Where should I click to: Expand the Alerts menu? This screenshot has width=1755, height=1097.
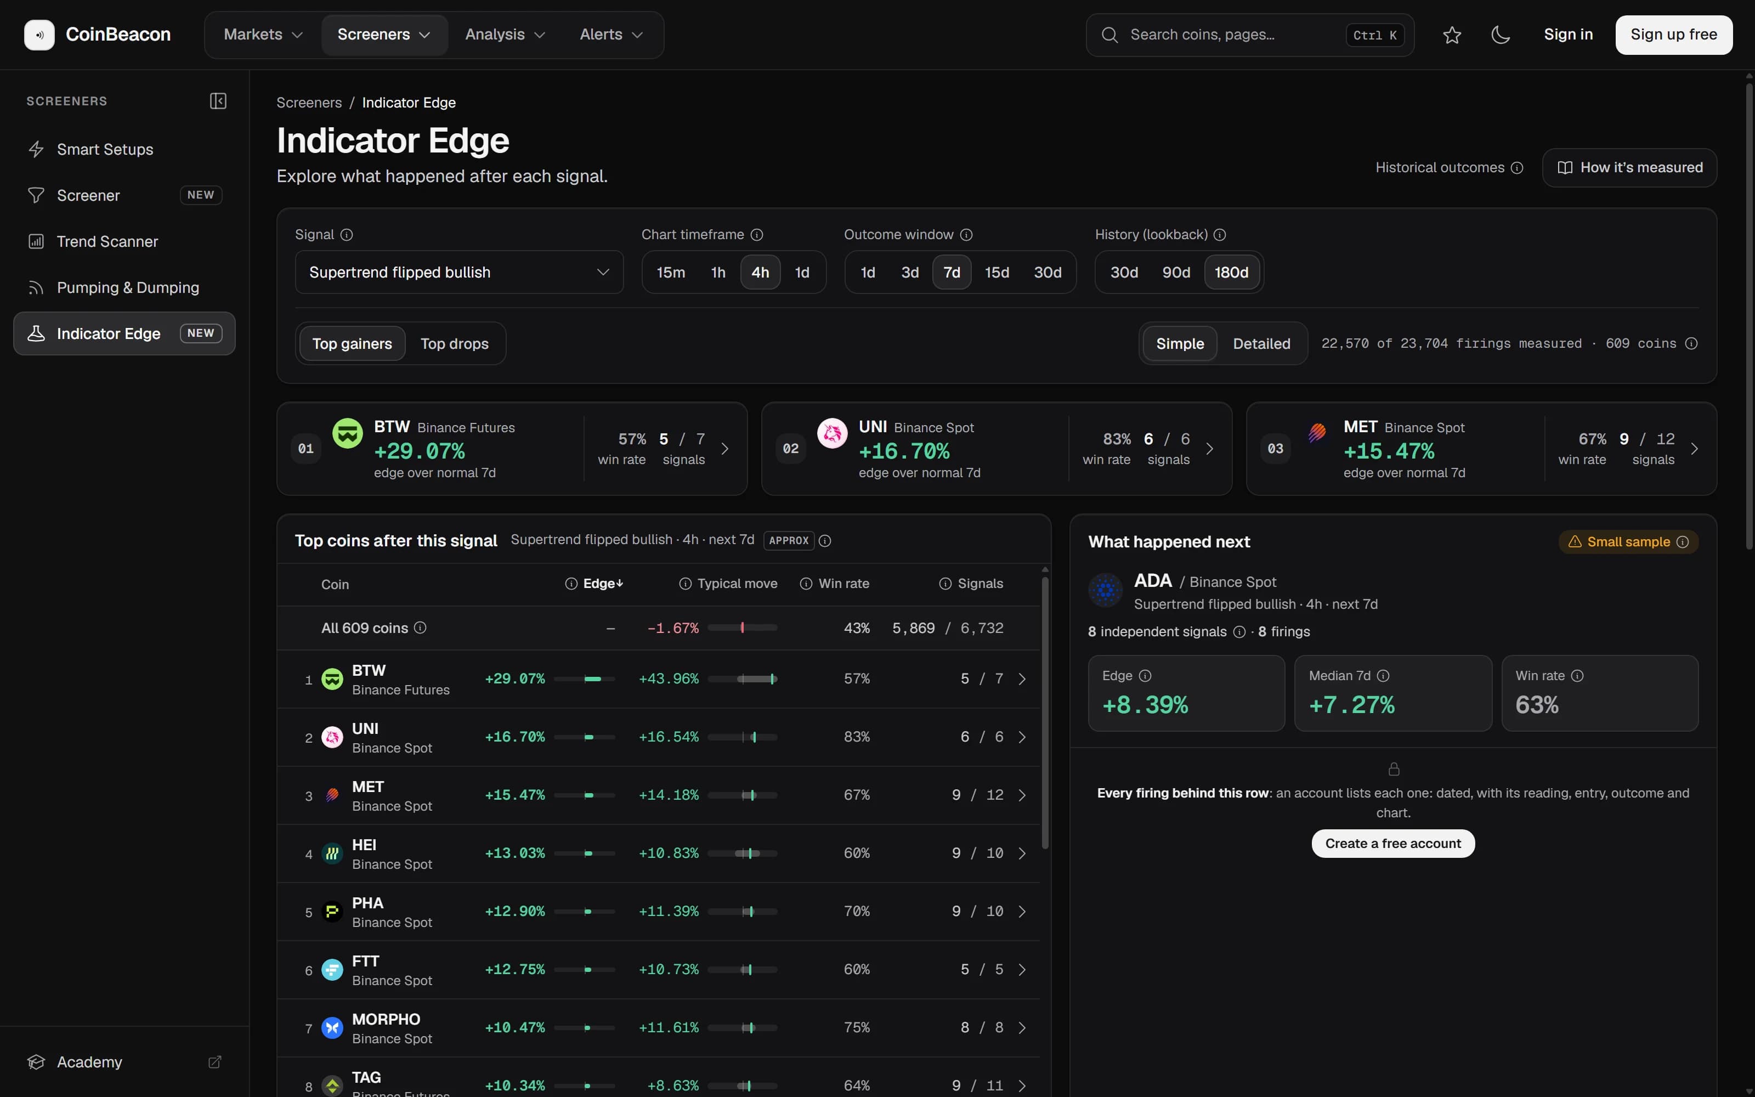(612, 35)
